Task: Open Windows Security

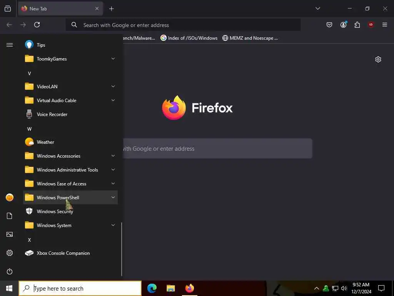Action: pyautogui.click(x=70, y=212)
